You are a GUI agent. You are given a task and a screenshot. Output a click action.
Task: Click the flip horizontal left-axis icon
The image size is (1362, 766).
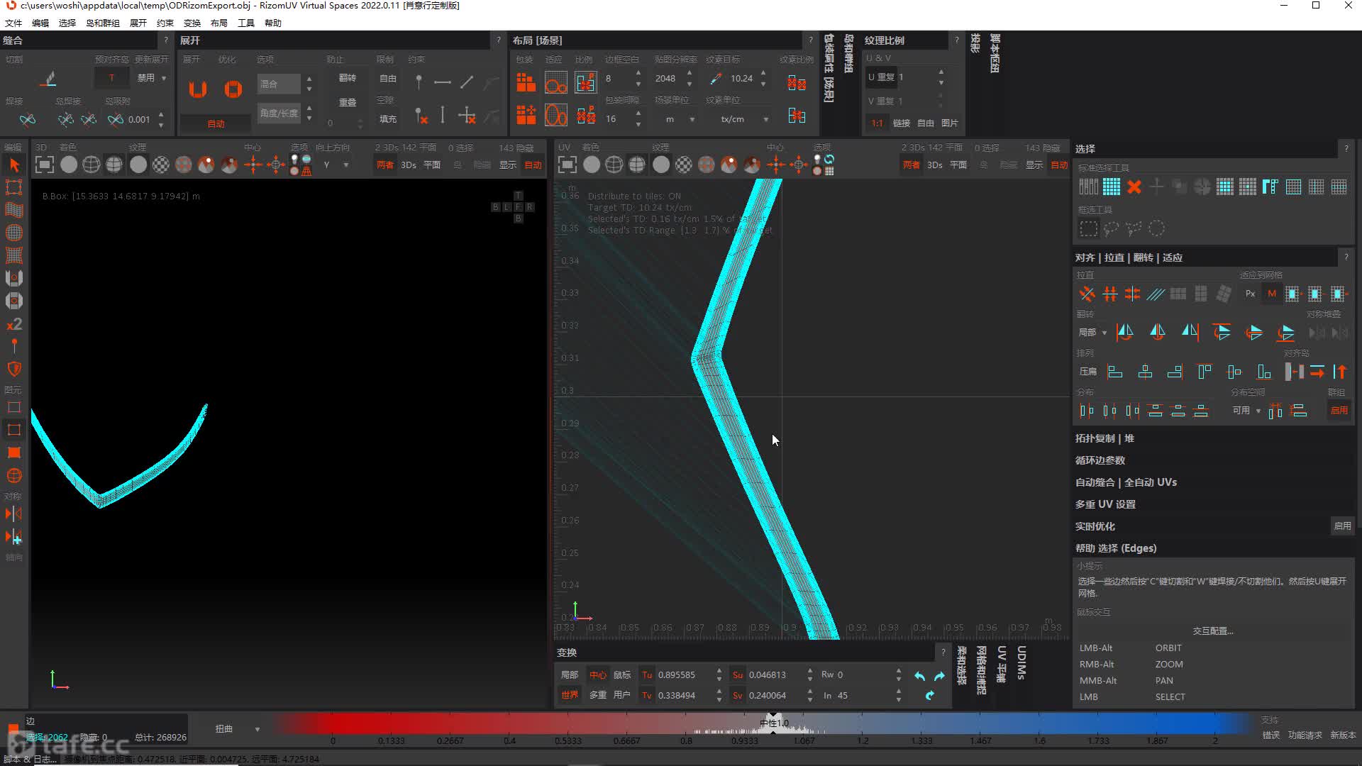1124,332
